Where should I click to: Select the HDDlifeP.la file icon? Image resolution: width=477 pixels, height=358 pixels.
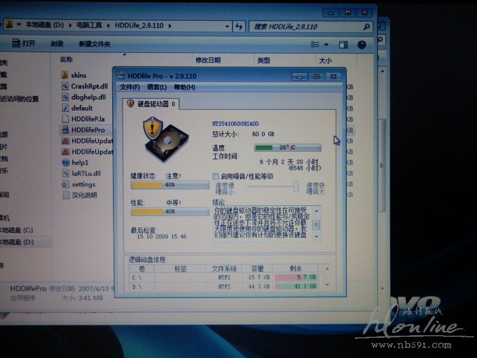click(x=65, y=119)
